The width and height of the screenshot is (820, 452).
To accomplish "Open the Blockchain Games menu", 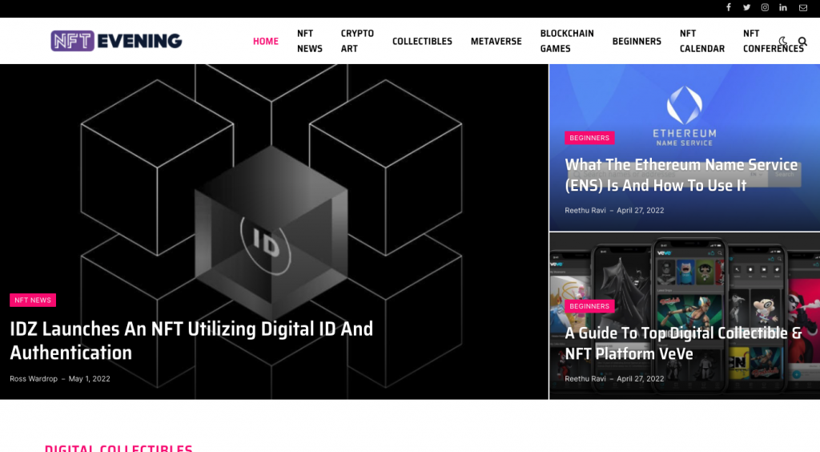I will [x=567, y=41].
